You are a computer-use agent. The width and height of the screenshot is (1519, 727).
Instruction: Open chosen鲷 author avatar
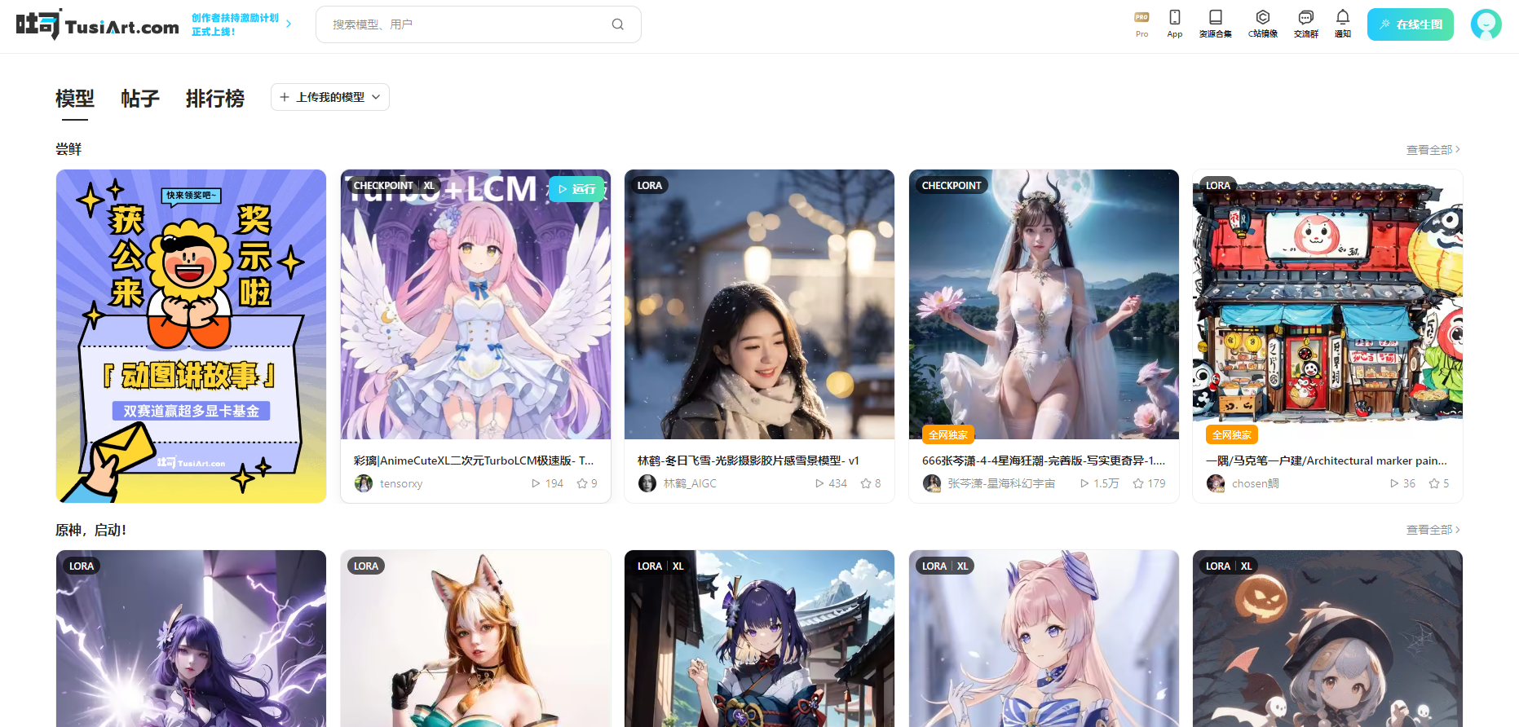tap(1216, 483)
